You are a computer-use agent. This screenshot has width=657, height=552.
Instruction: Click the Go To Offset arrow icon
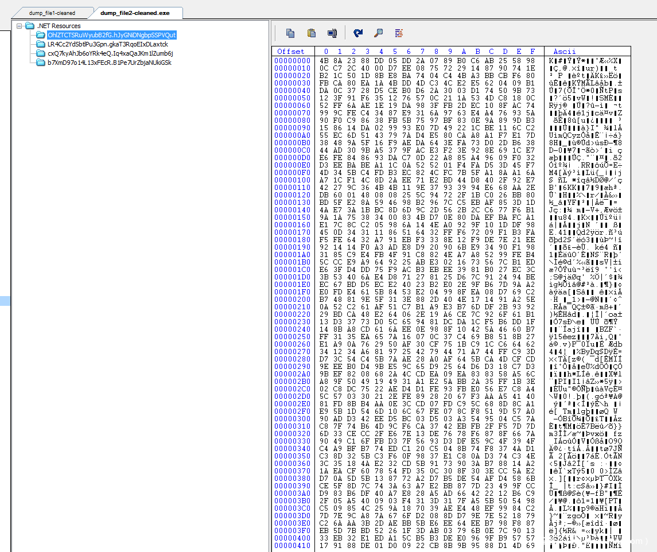click(358, 33)
